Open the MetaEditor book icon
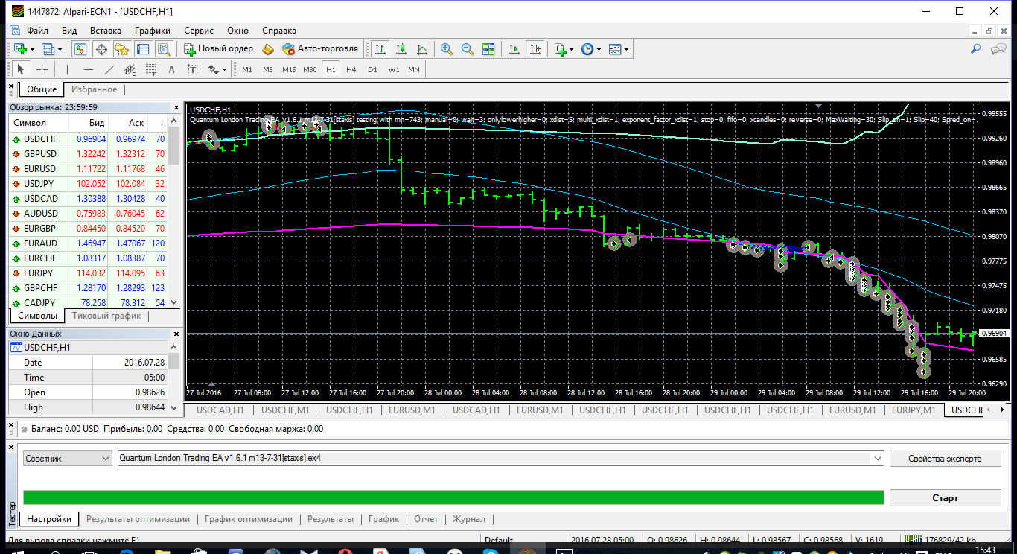1017x554 pixels. click(x=269, y=49)
